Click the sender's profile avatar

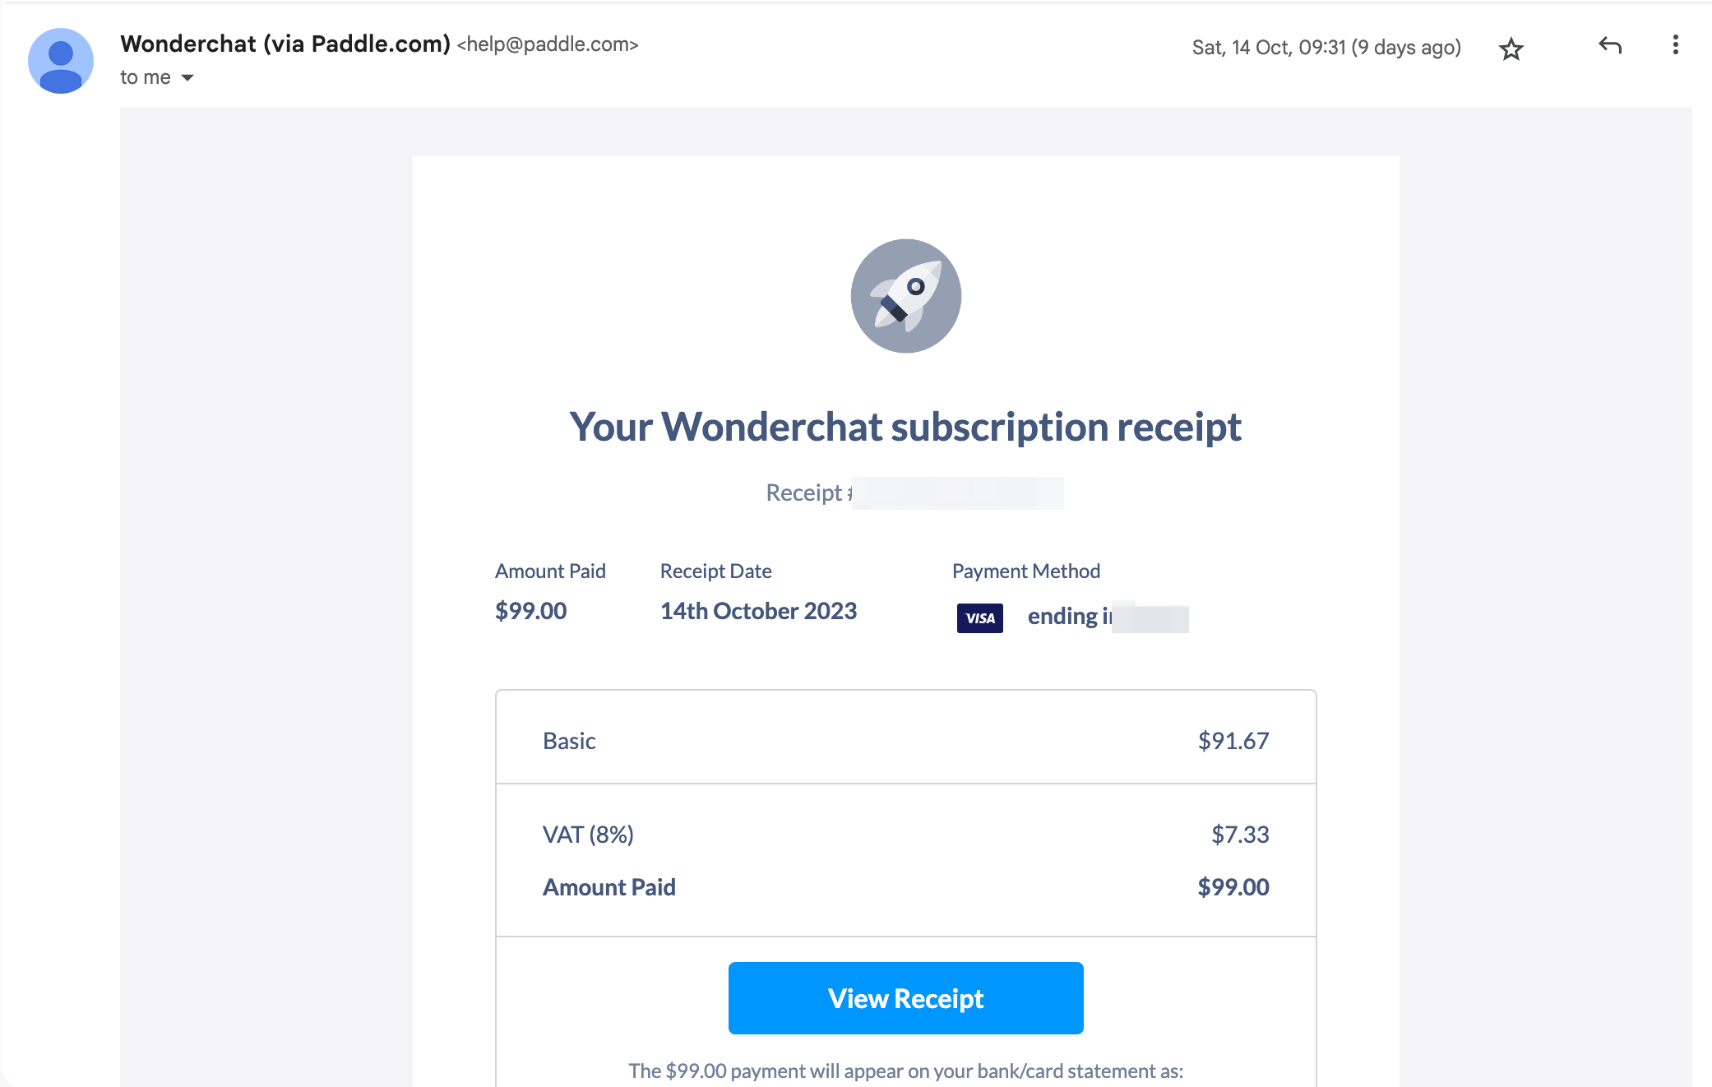click(61, 61)
